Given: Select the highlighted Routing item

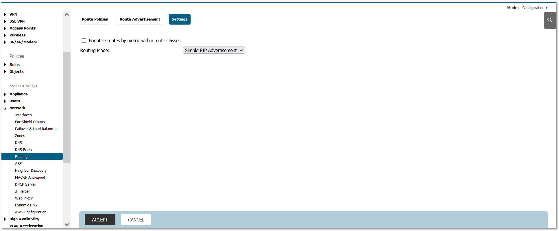Looking at the screenshot, I should 32,156.
